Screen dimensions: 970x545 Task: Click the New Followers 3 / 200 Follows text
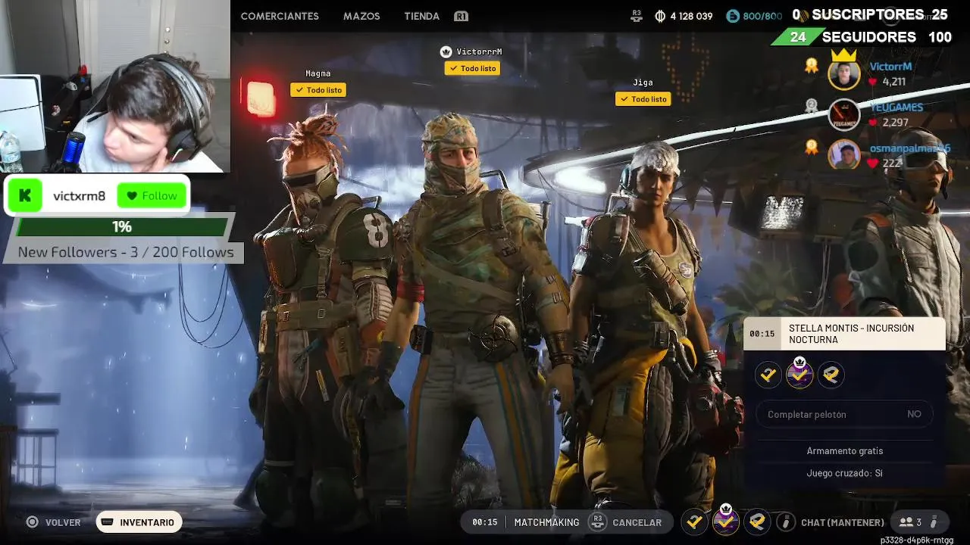coord(126,252)
